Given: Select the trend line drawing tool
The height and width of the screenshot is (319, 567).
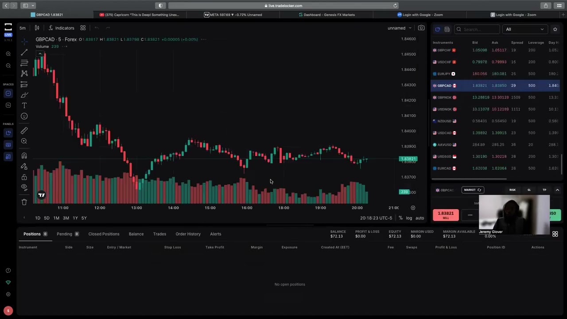Looking at the screenshot, I should pyautogui.click(x=24, y=52).
